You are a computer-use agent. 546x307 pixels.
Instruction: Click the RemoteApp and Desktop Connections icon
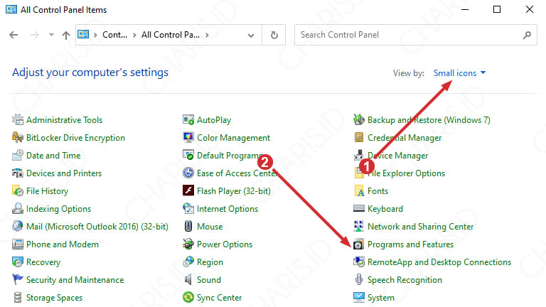point(359,262)
